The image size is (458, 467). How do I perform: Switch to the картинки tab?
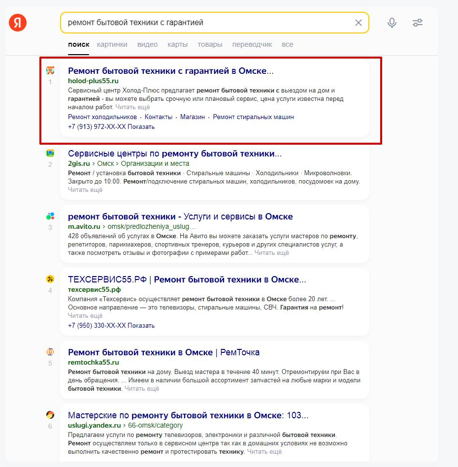tap(112, 45)
